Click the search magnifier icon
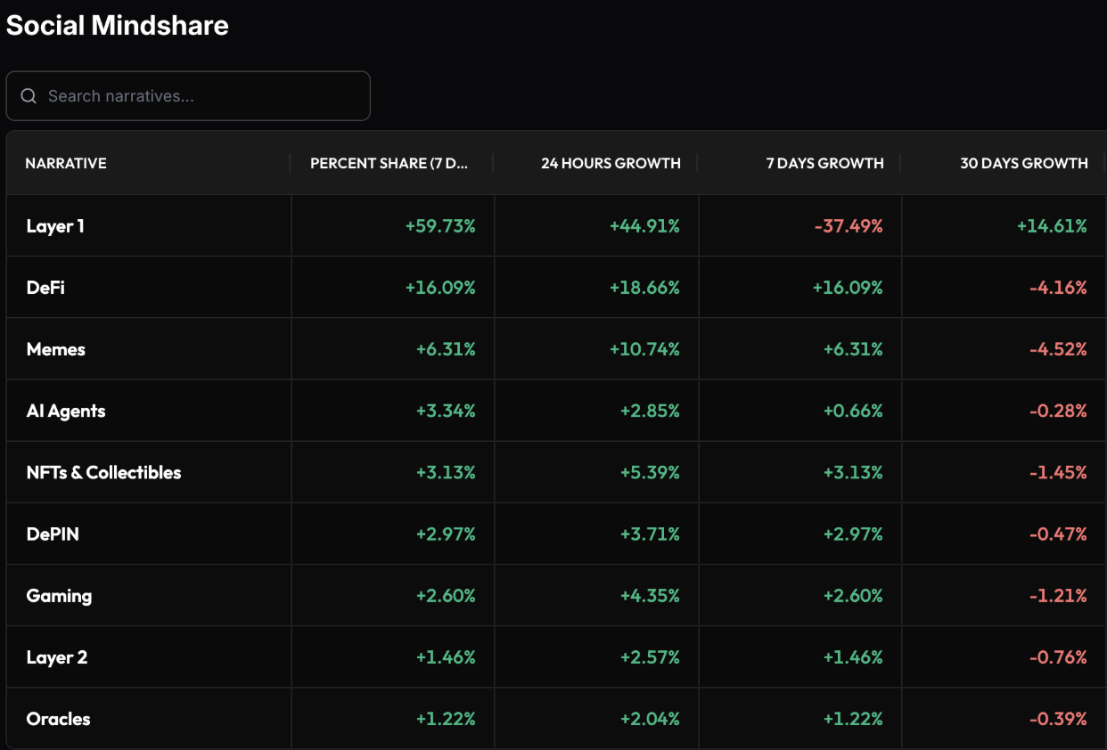The width and height of the screenshot is (1107, 750). pos(29,96)
